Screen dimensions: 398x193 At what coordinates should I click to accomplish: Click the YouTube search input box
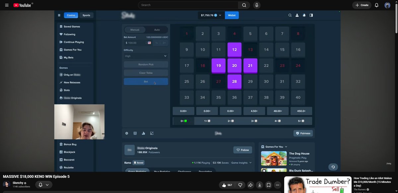tap(188, 5)
